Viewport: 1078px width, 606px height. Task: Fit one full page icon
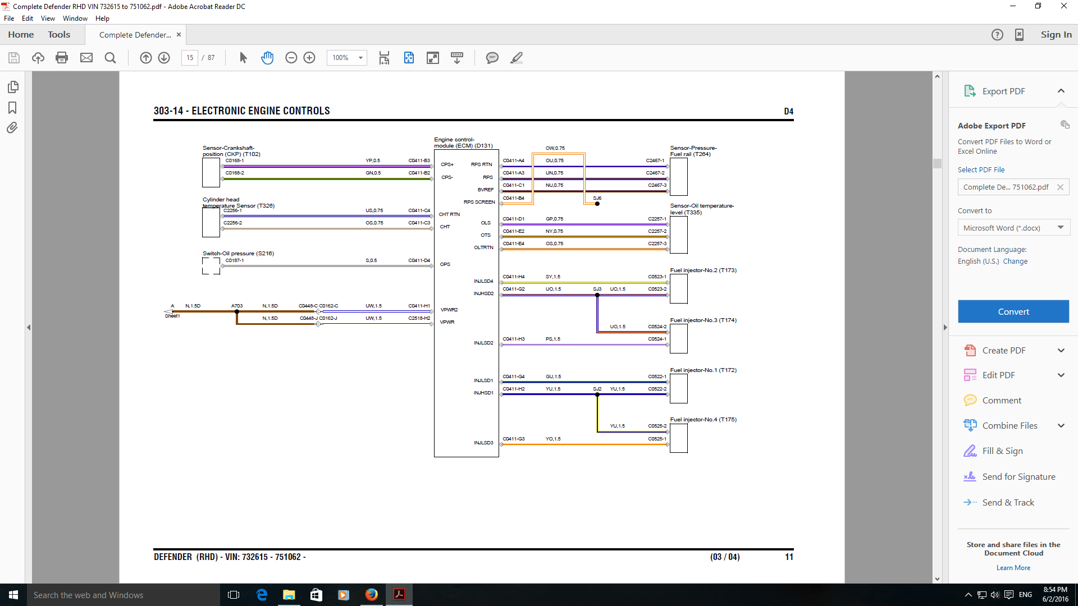tap(409, 58)
